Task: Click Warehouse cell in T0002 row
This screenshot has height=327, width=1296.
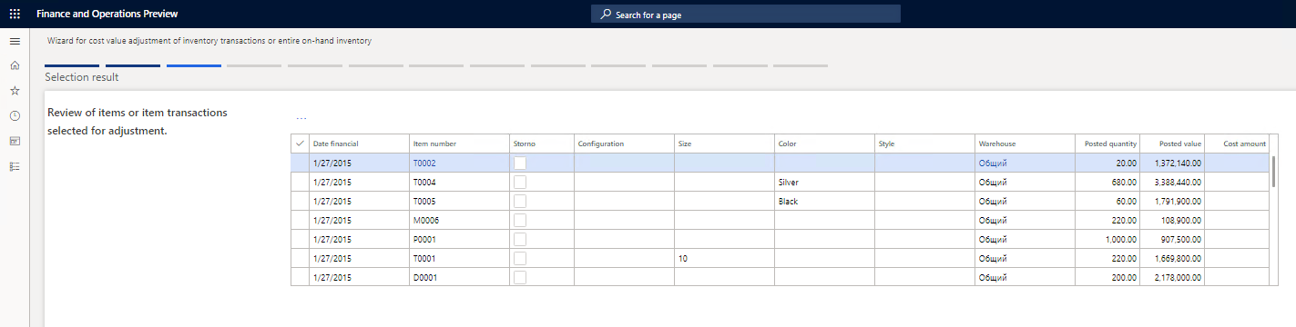Action: pyautogui.click(x=1024, y=163)
